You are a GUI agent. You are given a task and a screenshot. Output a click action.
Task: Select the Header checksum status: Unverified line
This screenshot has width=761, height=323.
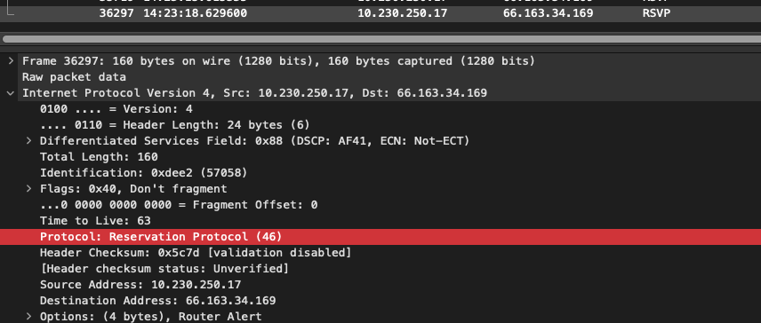coord(380,269)
